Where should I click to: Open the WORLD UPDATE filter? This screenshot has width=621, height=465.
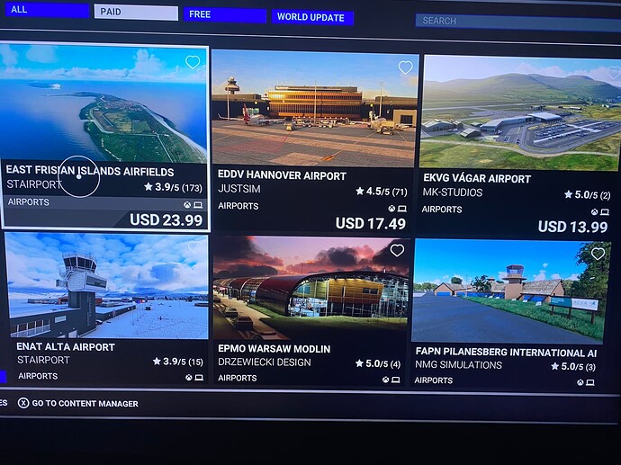tap(312, 18)
